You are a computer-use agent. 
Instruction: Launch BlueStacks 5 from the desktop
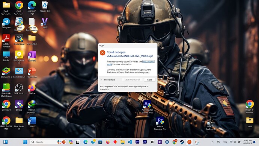[6, 73]
